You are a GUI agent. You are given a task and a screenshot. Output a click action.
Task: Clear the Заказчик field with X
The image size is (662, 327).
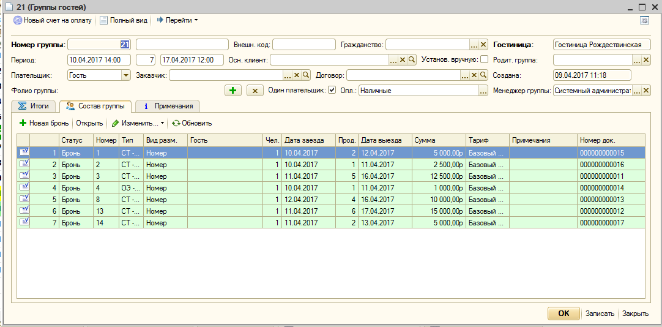tap(296, 75)
